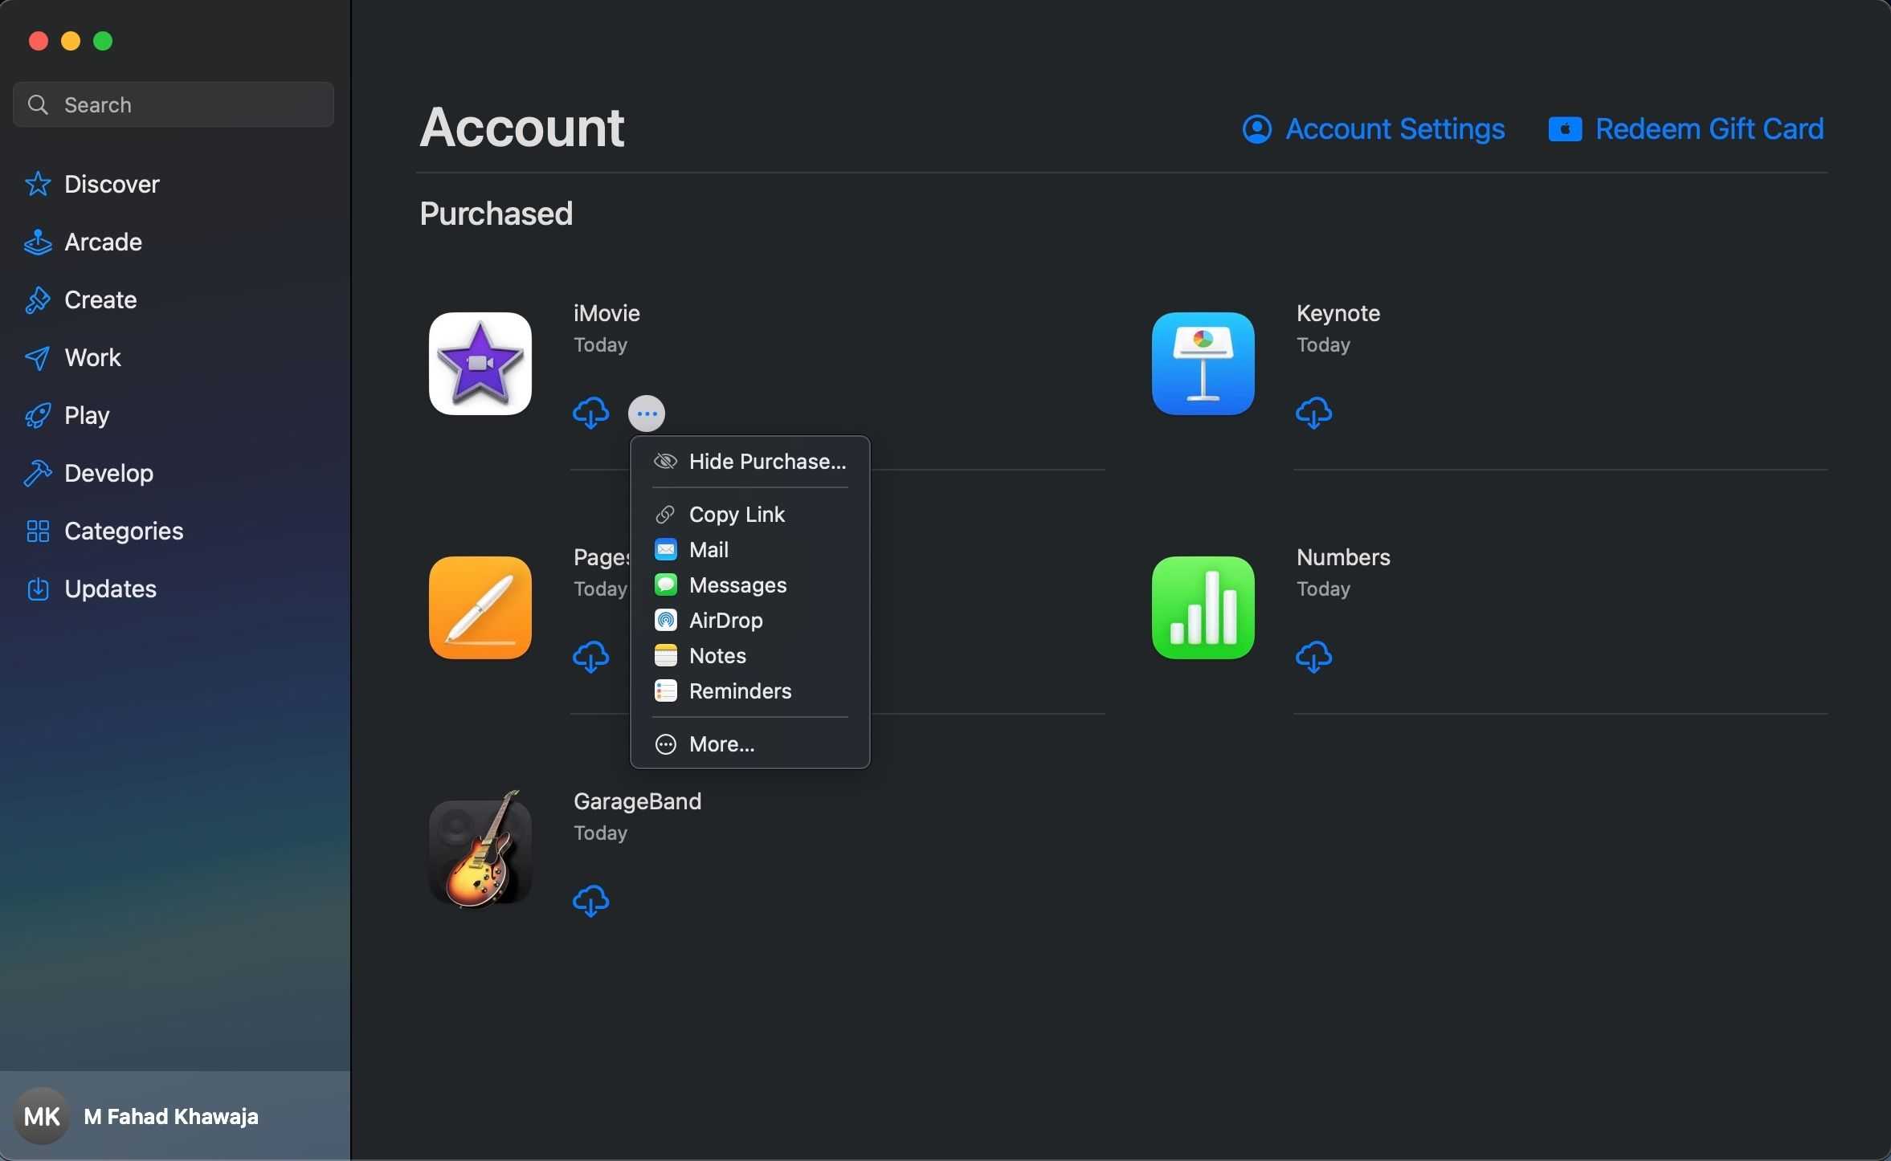The width and height of the screenshot is (1891, 1161).
Task: Click the Today date under GarageBand
Action: click(600, 833)
